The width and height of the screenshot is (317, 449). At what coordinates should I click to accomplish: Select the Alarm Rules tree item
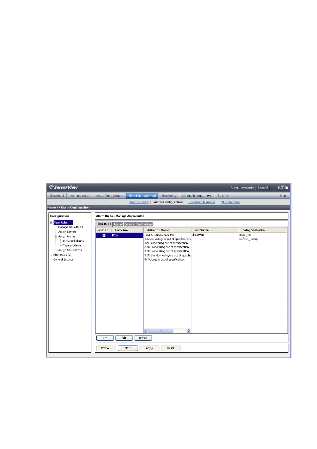tap(63, 223)
